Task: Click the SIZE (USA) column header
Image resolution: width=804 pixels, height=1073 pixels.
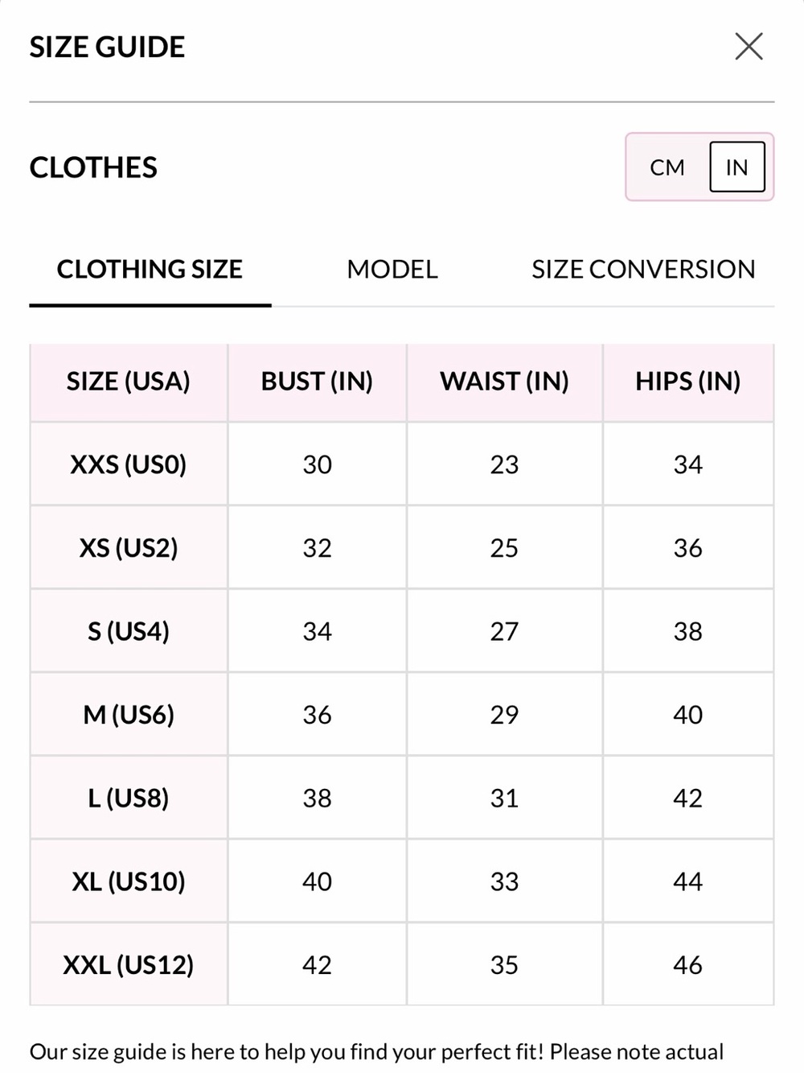Action: tap(129, 382)
